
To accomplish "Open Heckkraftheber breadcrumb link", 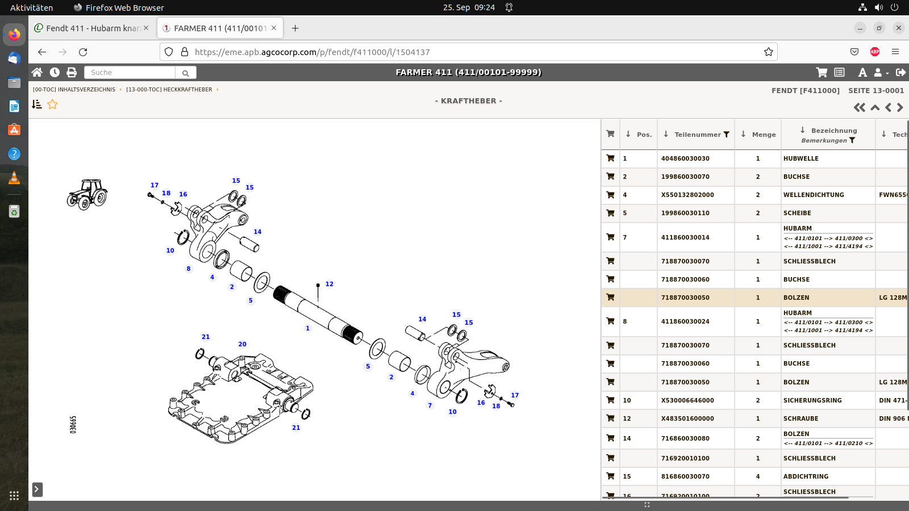I will click(x=169, y=90).
